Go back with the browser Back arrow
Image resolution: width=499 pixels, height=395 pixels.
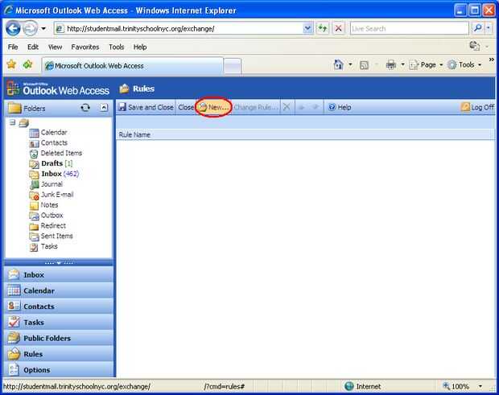pyautogui.click(x=13, y=29)
